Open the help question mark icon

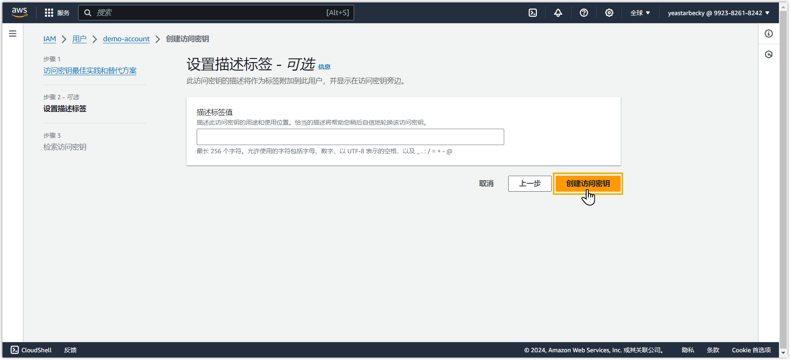click(x=584, y=13)
